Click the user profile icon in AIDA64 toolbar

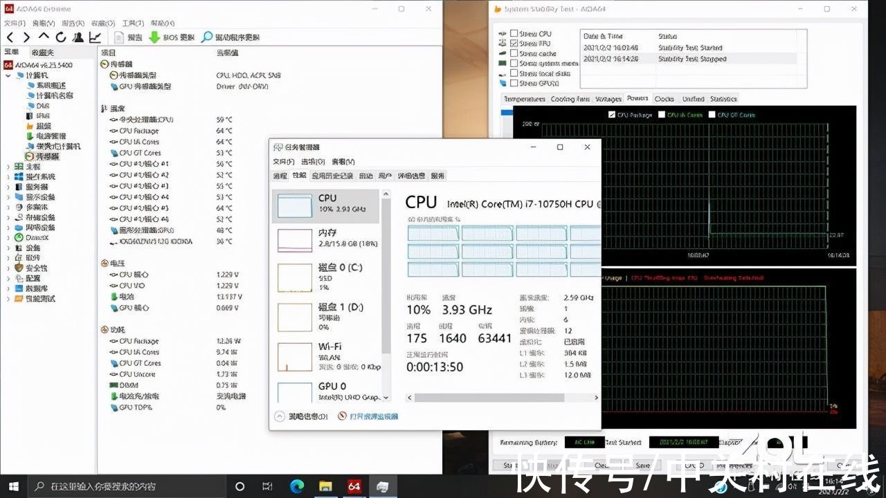[x=78, y=37]
